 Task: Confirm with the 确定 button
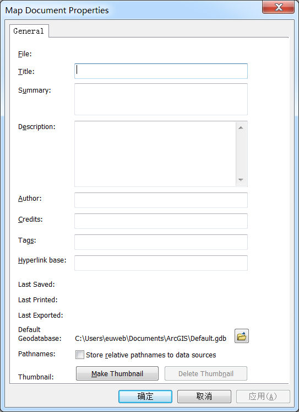tap(145, 396)
